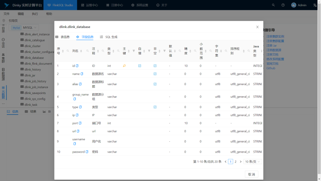Image resolution: width=321 pixels, height=181 pixels.
Task: Click the 取消 button
Action: pyautogui.click(x=251, y=174)
